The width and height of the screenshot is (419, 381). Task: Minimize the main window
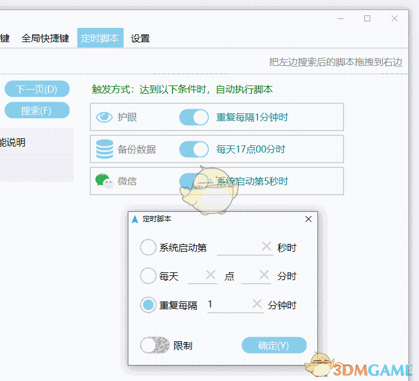point(341,18)
